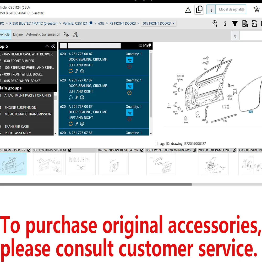Edit the 200 DOOR PANELING subgroup icon
Image resolution: width=262 pixels, height=262 pixels.
(234, 150)
